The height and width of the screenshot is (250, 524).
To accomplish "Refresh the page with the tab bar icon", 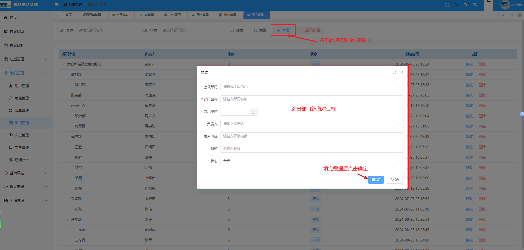I will (x=511, y=15).
